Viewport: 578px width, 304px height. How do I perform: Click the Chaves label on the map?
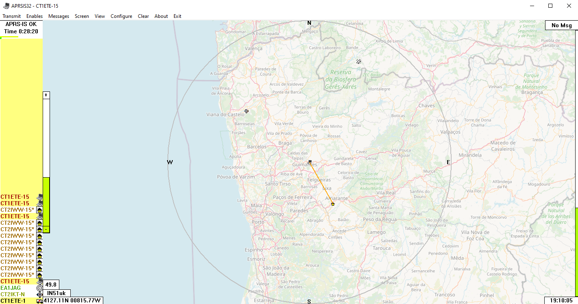pyautogui.click(x=426, y=106)
